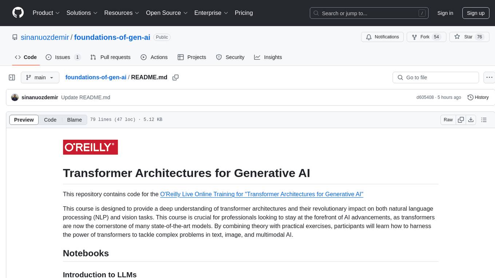Click the 79 lines file info text

[x=126, y=120]
